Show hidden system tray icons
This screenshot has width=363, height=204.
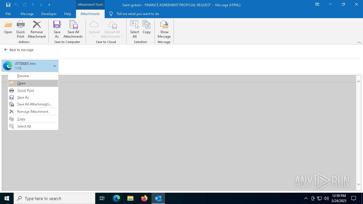coord(306,198)
